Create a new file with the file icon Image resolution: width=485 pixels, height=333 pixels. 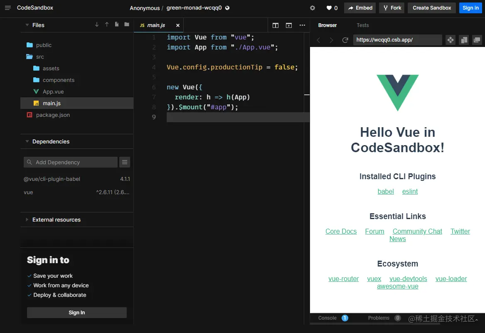point(117,25)
